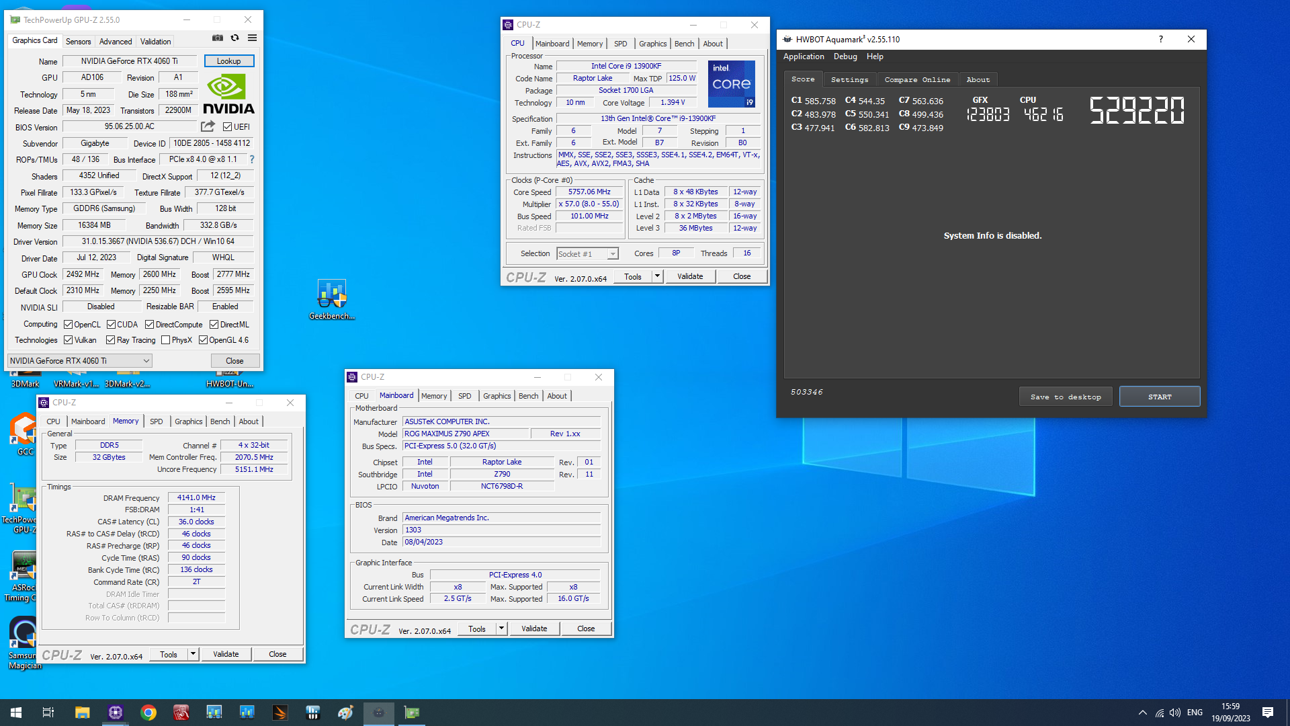Open the Debug menu in Aquamark
Viewport: 1290px width, 726px height.
click(845, 56)
